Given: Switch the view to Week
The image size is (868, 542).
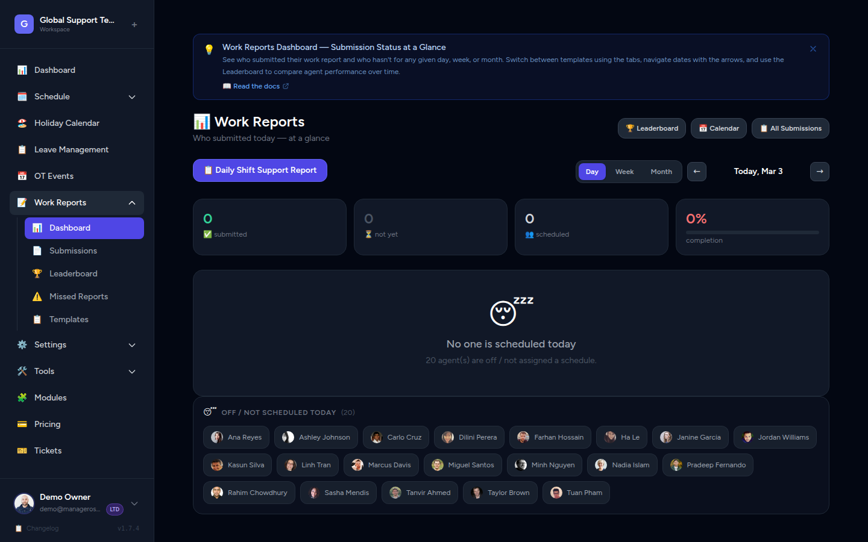Looking at the screenshot, I should click(x=624, y=172).
